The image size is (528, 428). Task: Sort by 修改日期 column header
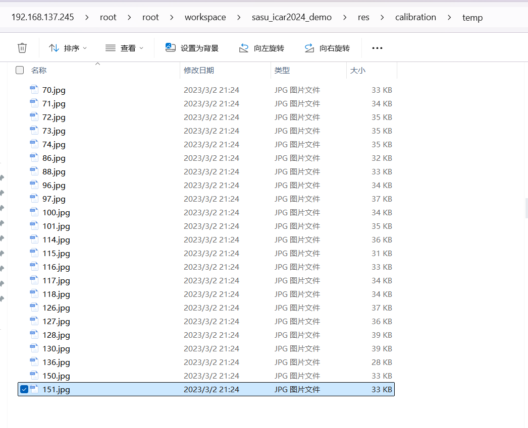click(199, 70)
